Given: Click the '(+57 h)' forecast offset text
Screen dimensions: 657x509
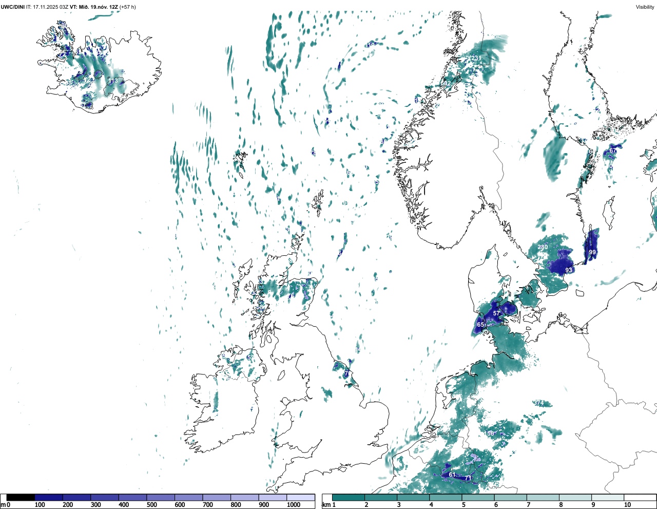Looking at the screenshot, I should 127,7.
